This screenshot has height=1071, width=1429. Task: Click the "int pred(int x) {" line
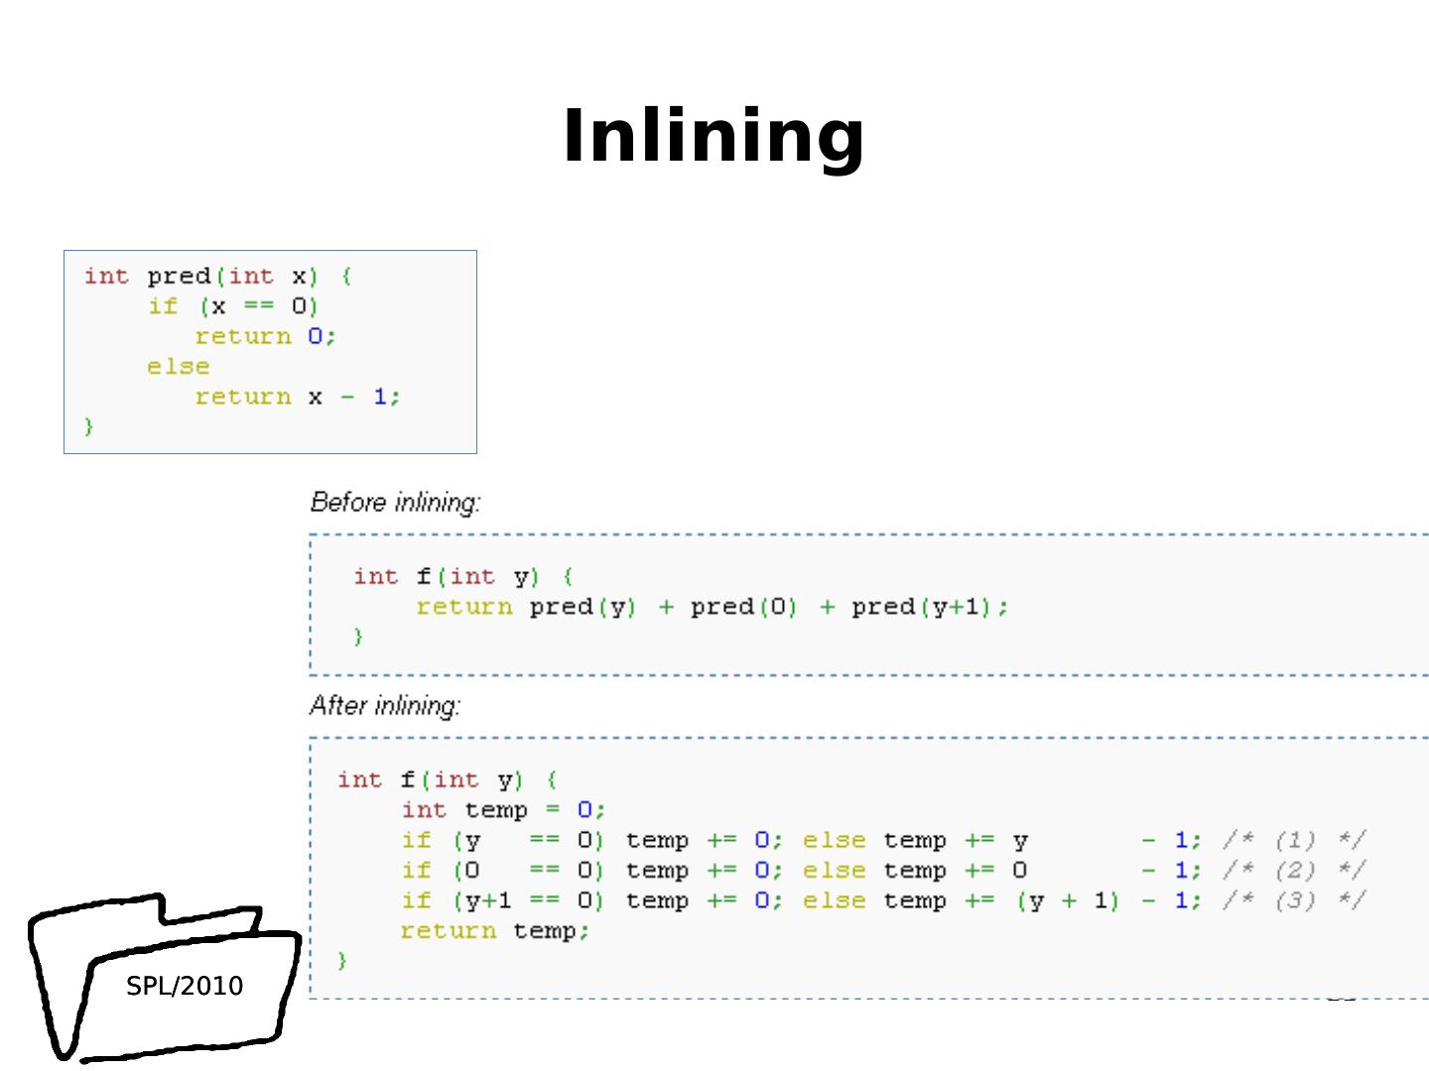(217, 276)
